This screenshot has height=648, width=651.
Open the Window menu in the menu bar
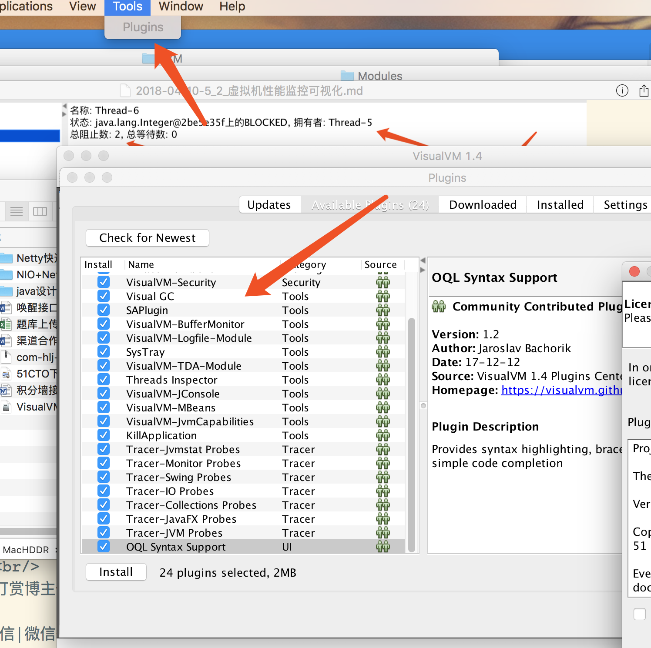181,7
